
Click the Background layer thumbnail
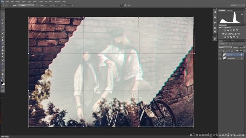pyautogui.click(x=224, y=59)
